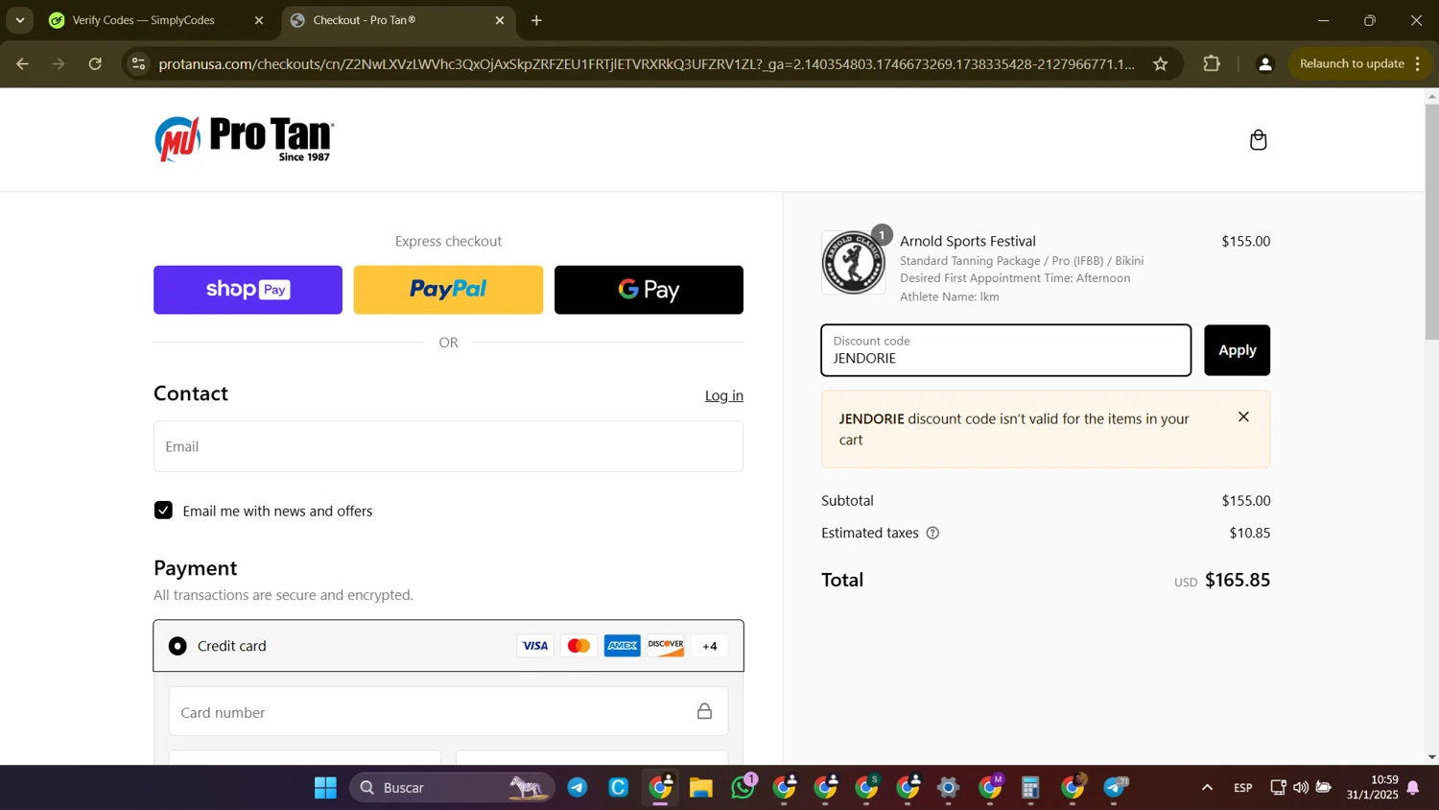Open volume control in system tray

1301,788
